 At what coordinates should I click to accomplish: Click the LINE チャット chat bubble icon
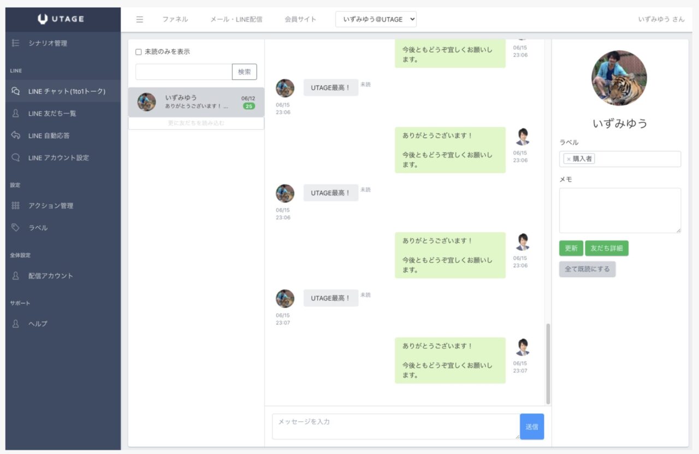(16, 91)
